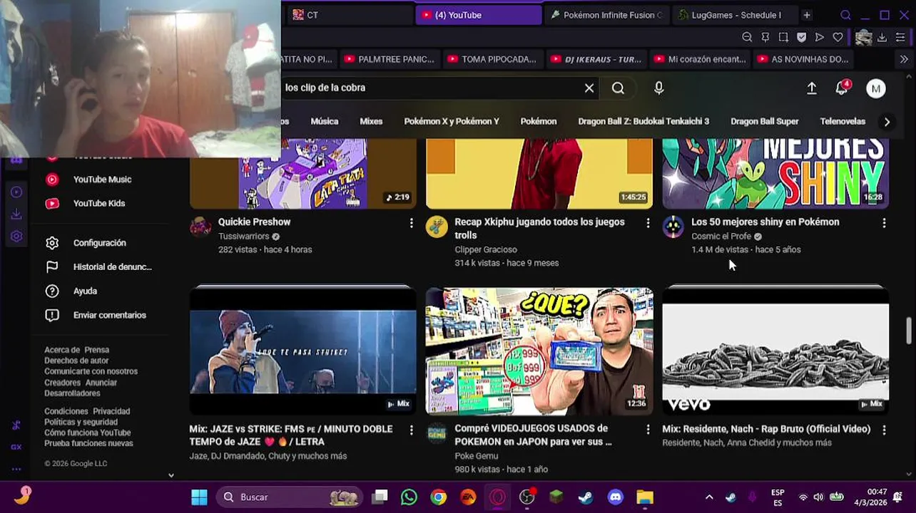Open File Explorer from taskbar
The height and width of the screenshot is (513, 916).
click(x=644, y=497)
